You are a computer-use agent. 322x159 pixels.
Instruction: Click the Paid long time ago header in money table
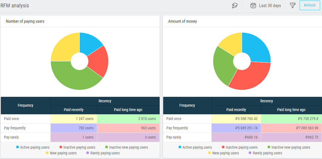tap(291, 110)
